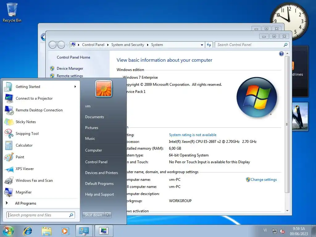This screenshot has height=237, width=316.
Task: Launch the Magnifier icon
Action: pyautogui.click(x=9, y=192)
